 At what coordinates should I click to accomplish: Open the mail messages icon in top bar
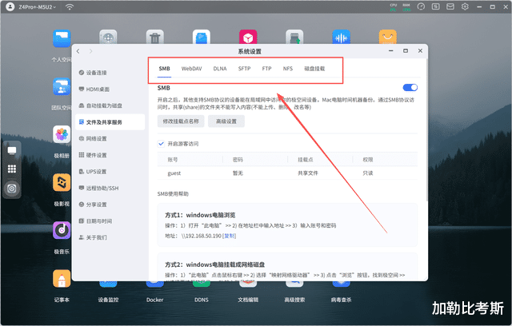[x=450, y=6]
